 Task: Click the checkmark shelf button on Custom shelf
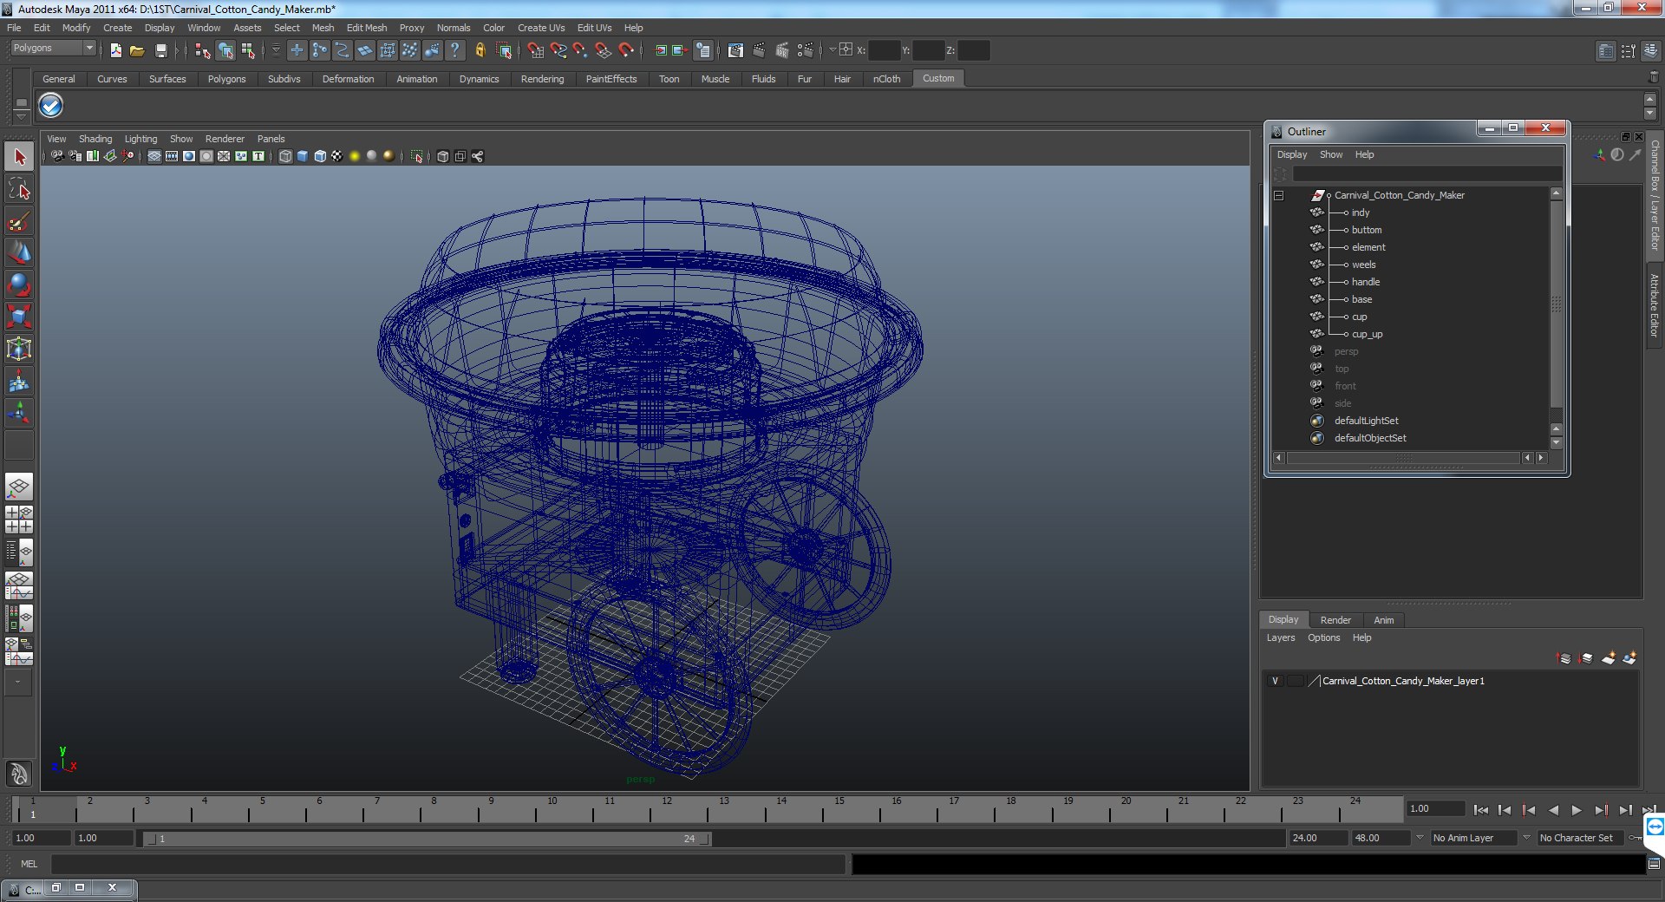[x=51, y=106]
